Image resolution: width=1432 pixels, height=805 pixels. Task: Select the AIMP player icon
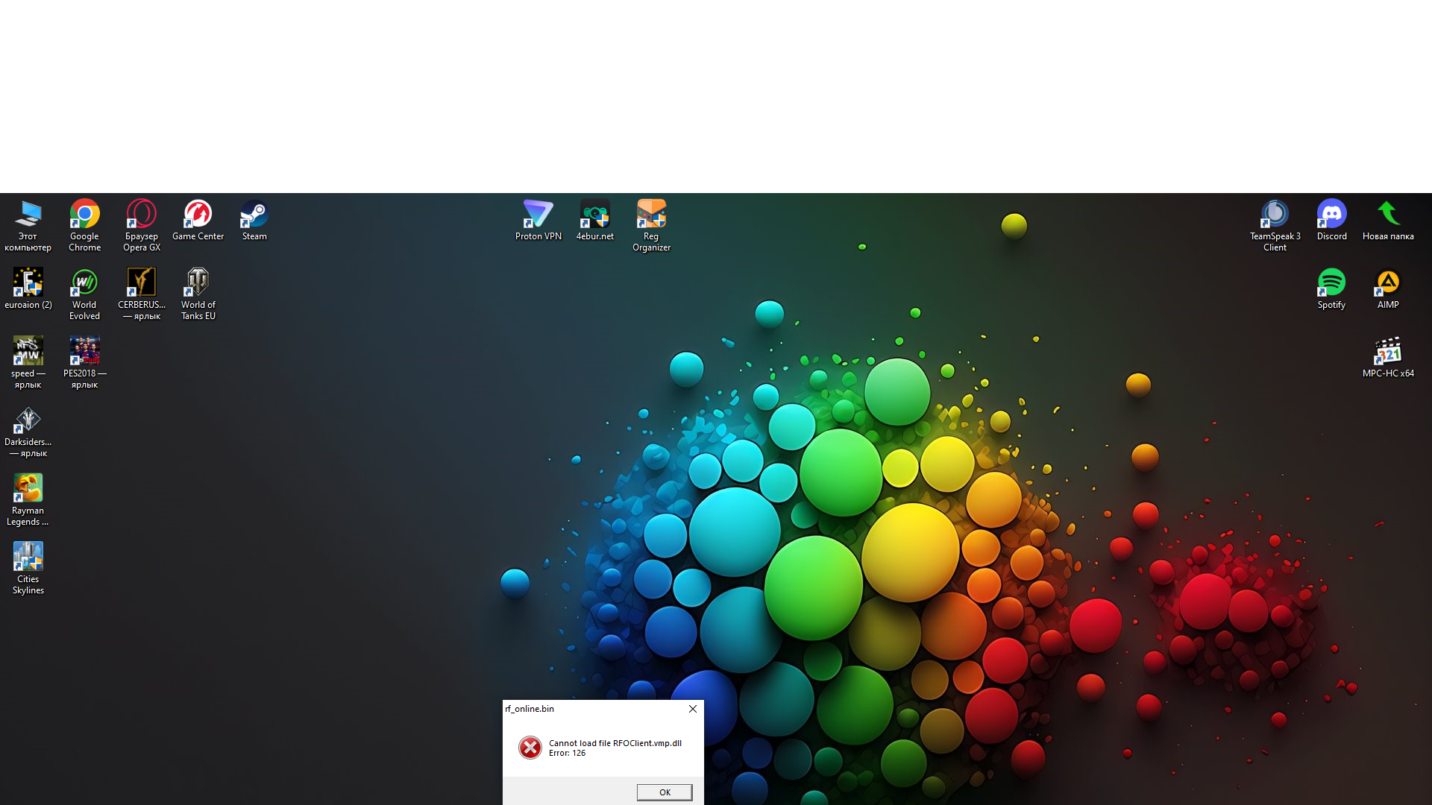(x=1388, y=288)
